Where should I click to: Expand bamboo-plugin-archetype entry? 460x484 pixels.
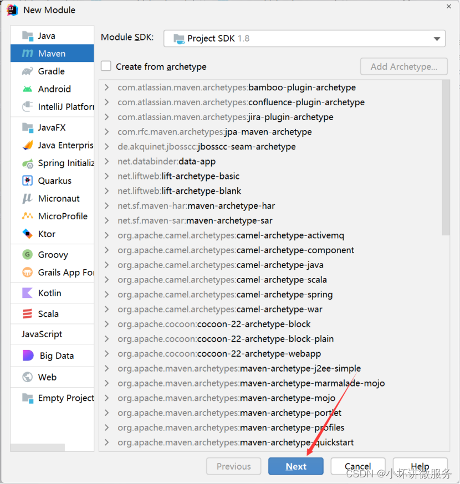[107, 87]
